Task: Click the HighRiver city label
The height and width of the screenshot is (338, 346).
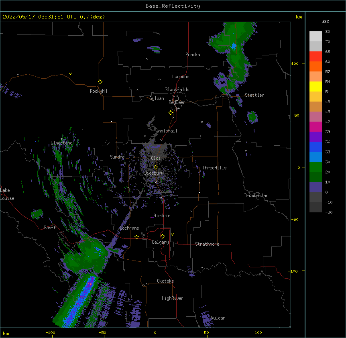Action: [x=173, y=298]
